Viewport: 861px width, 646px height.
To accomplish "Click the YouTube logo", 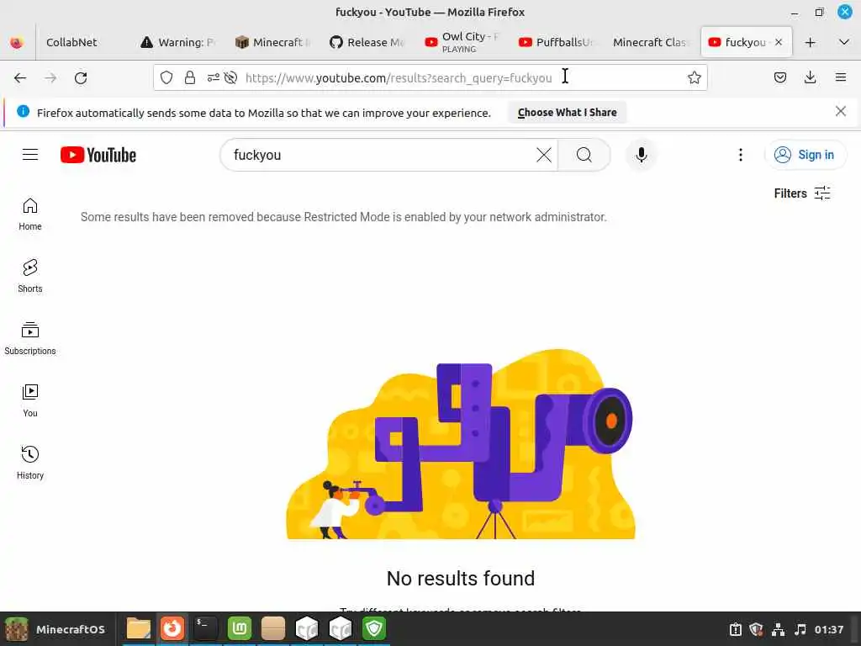I will click(x=98, y=155).
